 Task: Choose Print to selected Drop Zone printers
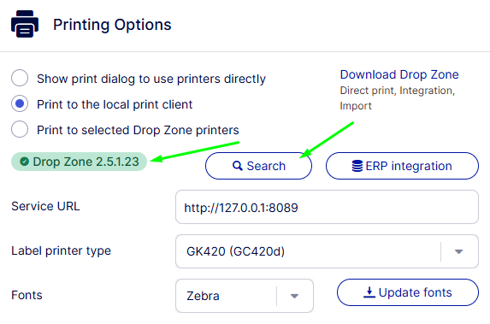(20, 129)
